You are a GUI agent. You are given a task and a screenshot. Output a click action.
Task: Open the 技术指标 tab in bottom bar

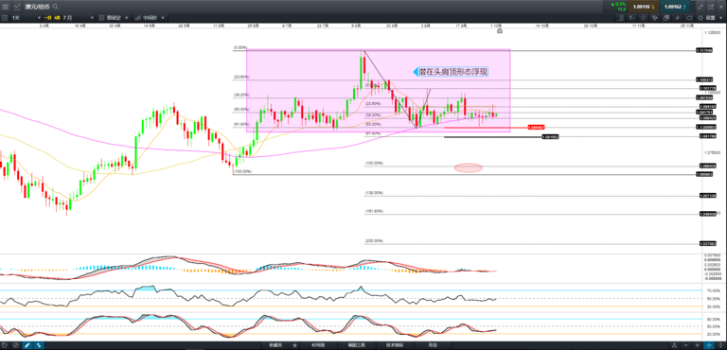click(x=395, y=345)
